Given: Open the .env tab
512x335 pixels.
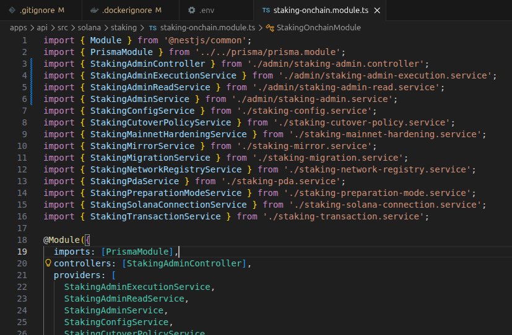Looking at the screenshot, I should point(216,10).
